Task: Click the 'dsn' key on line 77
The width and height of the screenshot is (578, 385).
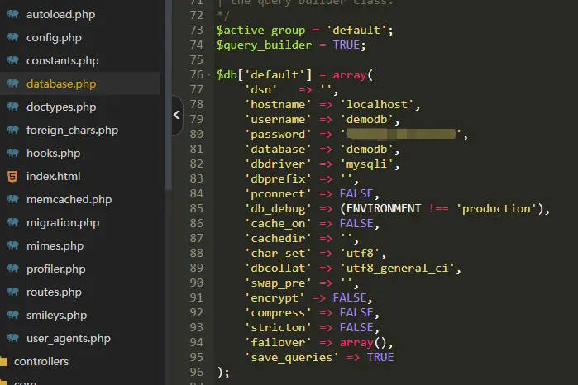Action: tap(261, 89)
